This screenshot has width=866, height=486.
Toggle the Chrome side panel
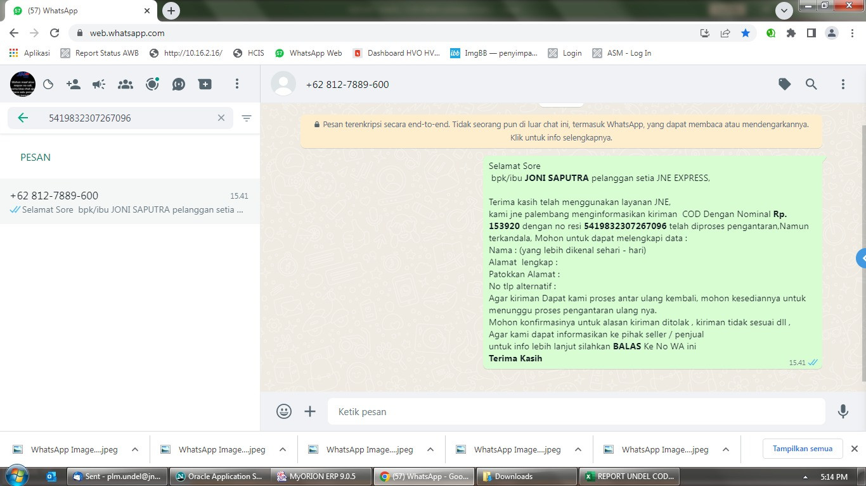point(811,33)
